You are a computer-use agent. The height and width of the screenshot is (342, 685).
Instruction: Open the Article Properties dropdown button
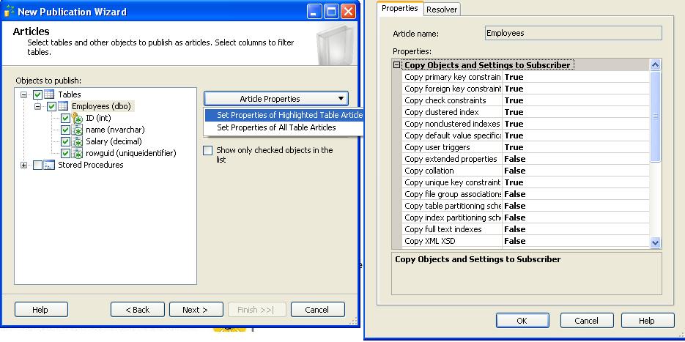(276, 99)
